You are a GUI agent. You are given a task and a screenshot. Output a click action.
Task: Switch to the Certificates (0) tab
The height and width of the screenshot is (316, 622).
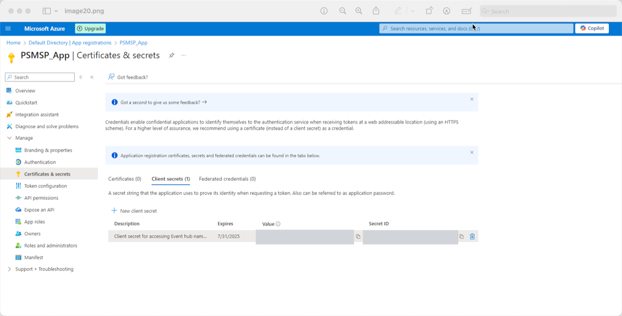pos(124,179)
